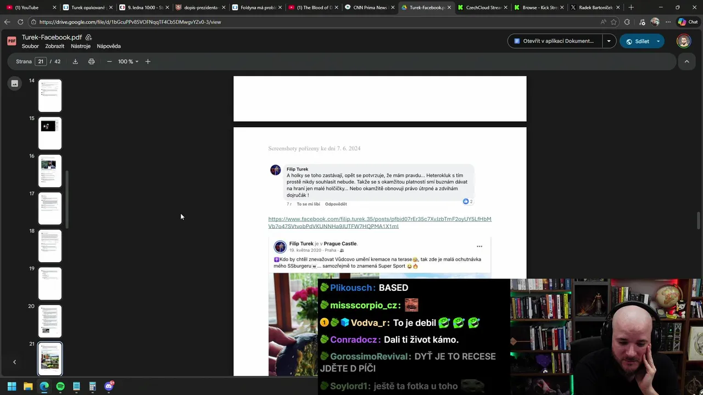Screen dimensions: 703x395
Task: Click the Sdílet share button
Action: (637, 41)
